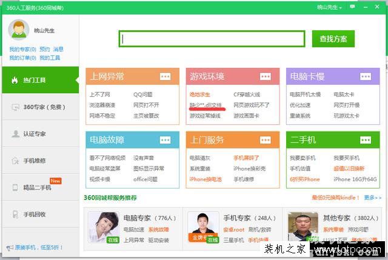The height and width of the screenshot is (260, 388).
Task: Open more options for 二手机 category
Action: 366,140
